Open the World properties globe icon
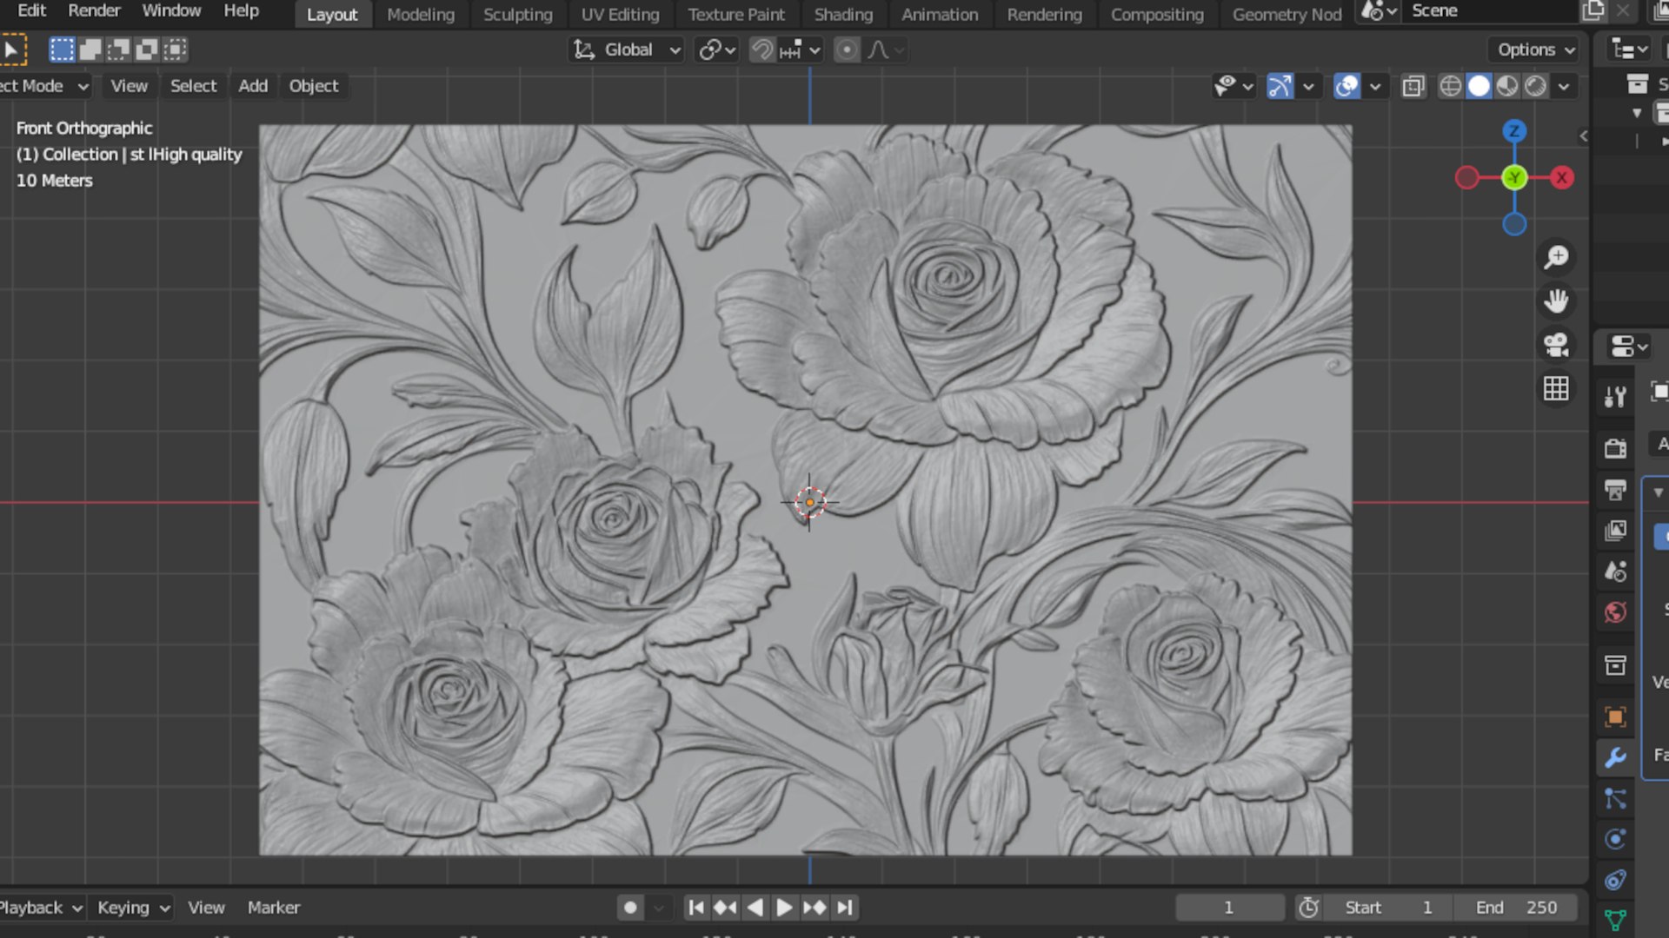Viewport: 1669px width, 938px height. tap(1615, 612)
